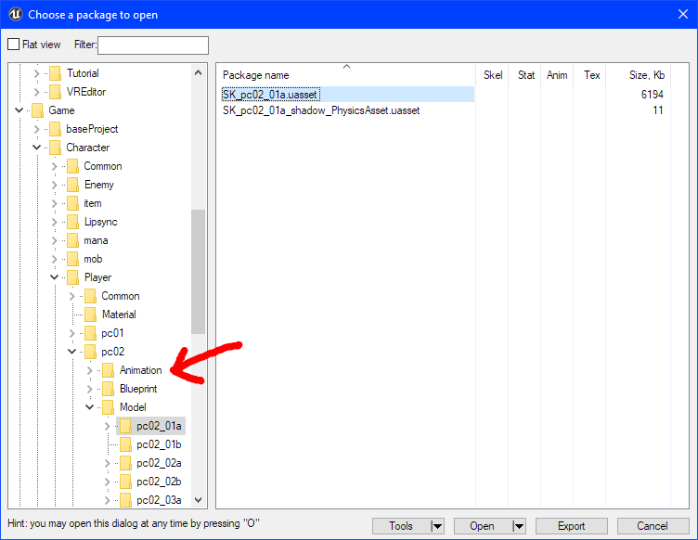
Task: Click the Lipsync folder icon
Action: click(72, 222)
